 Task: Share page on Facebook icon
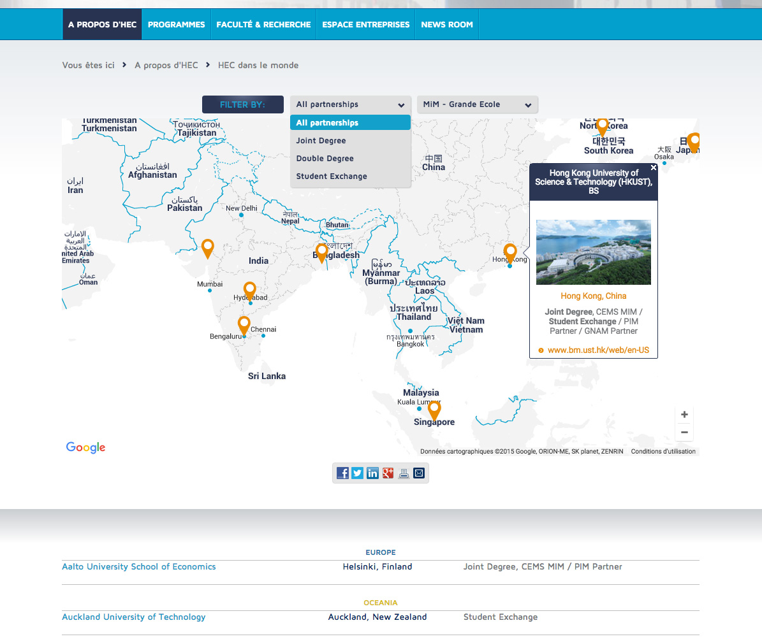point(342,473)
